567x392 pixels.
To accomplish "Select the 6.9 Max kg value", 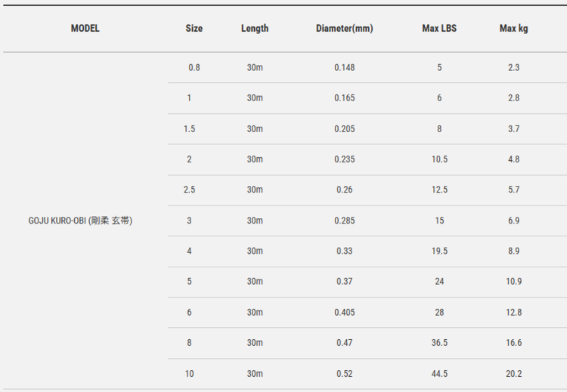I will (514, 221).
